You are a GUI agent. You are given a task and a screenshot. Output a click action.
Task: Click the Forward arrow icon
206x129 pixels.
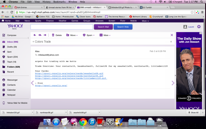click(x=45, y=35)
